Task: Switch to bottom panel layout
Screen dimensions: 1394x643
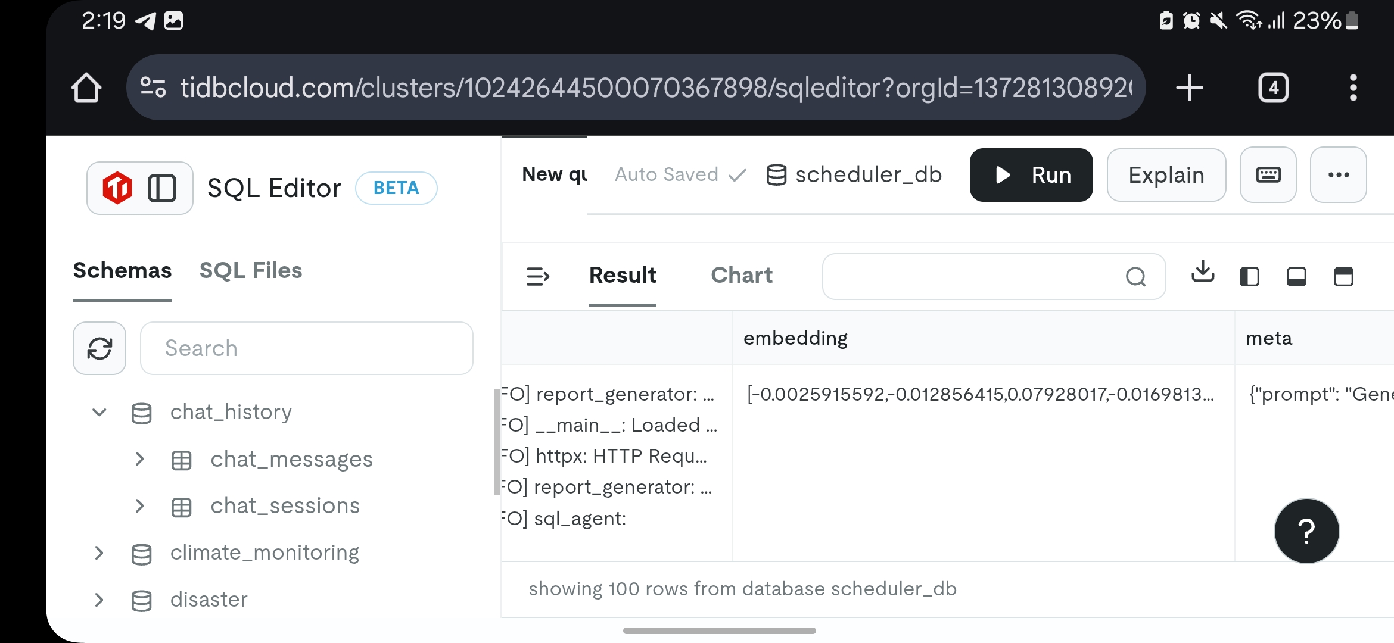Action: pyautogui.click(x=1296, y=277)
